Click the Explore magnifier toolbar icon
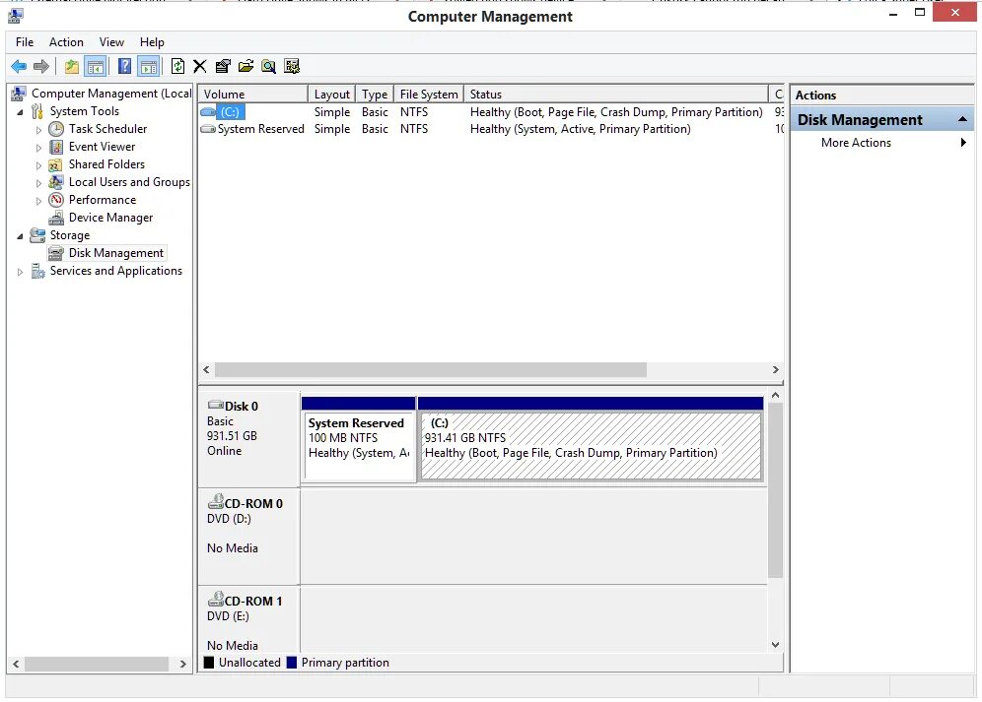The image size is (982, 702). [269, 66]
